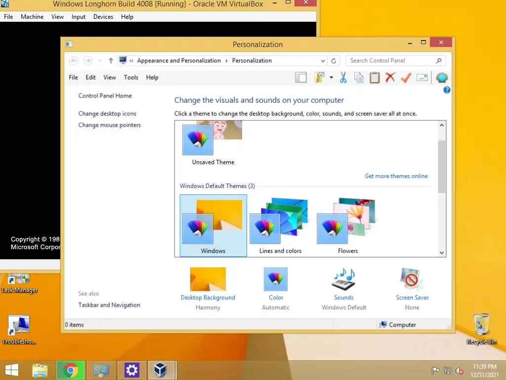Click the theme list scrollbar thumb
This screenshot has width=506, height=380.
tap(442, 167)
